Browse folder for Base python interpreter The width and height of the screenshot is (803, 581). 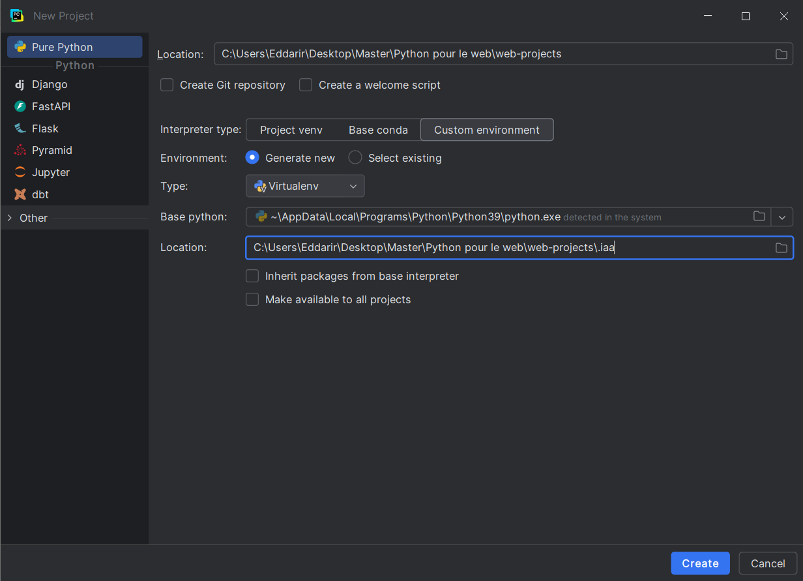pos(759,216)
